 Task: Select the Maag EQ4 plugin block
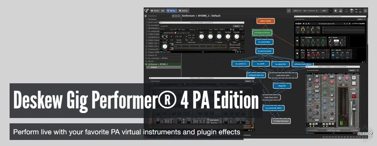click(282, 86)
